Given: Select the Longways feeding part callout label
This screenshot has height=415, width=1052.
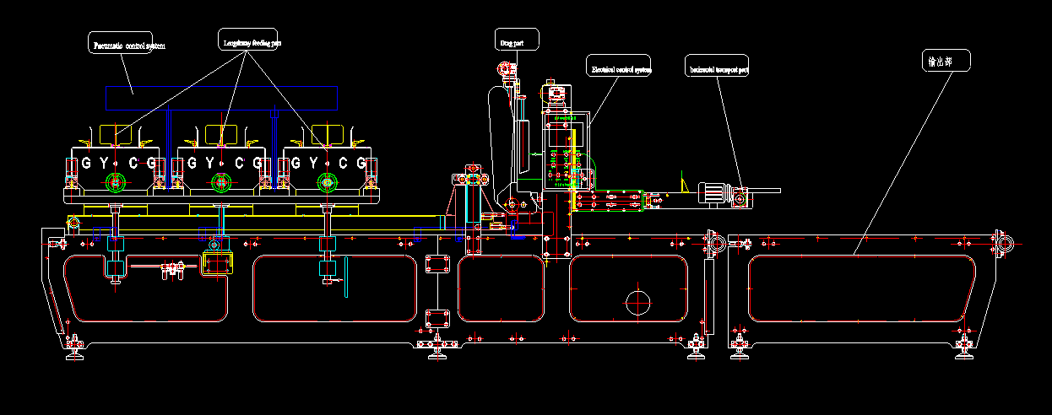Looking at the screenshot, I should (251, 40).
